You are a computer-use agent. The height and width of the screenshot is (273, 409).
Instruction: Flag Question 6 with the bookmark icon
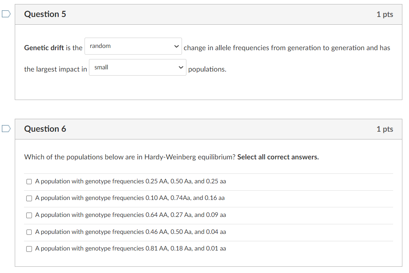(6, 129)
